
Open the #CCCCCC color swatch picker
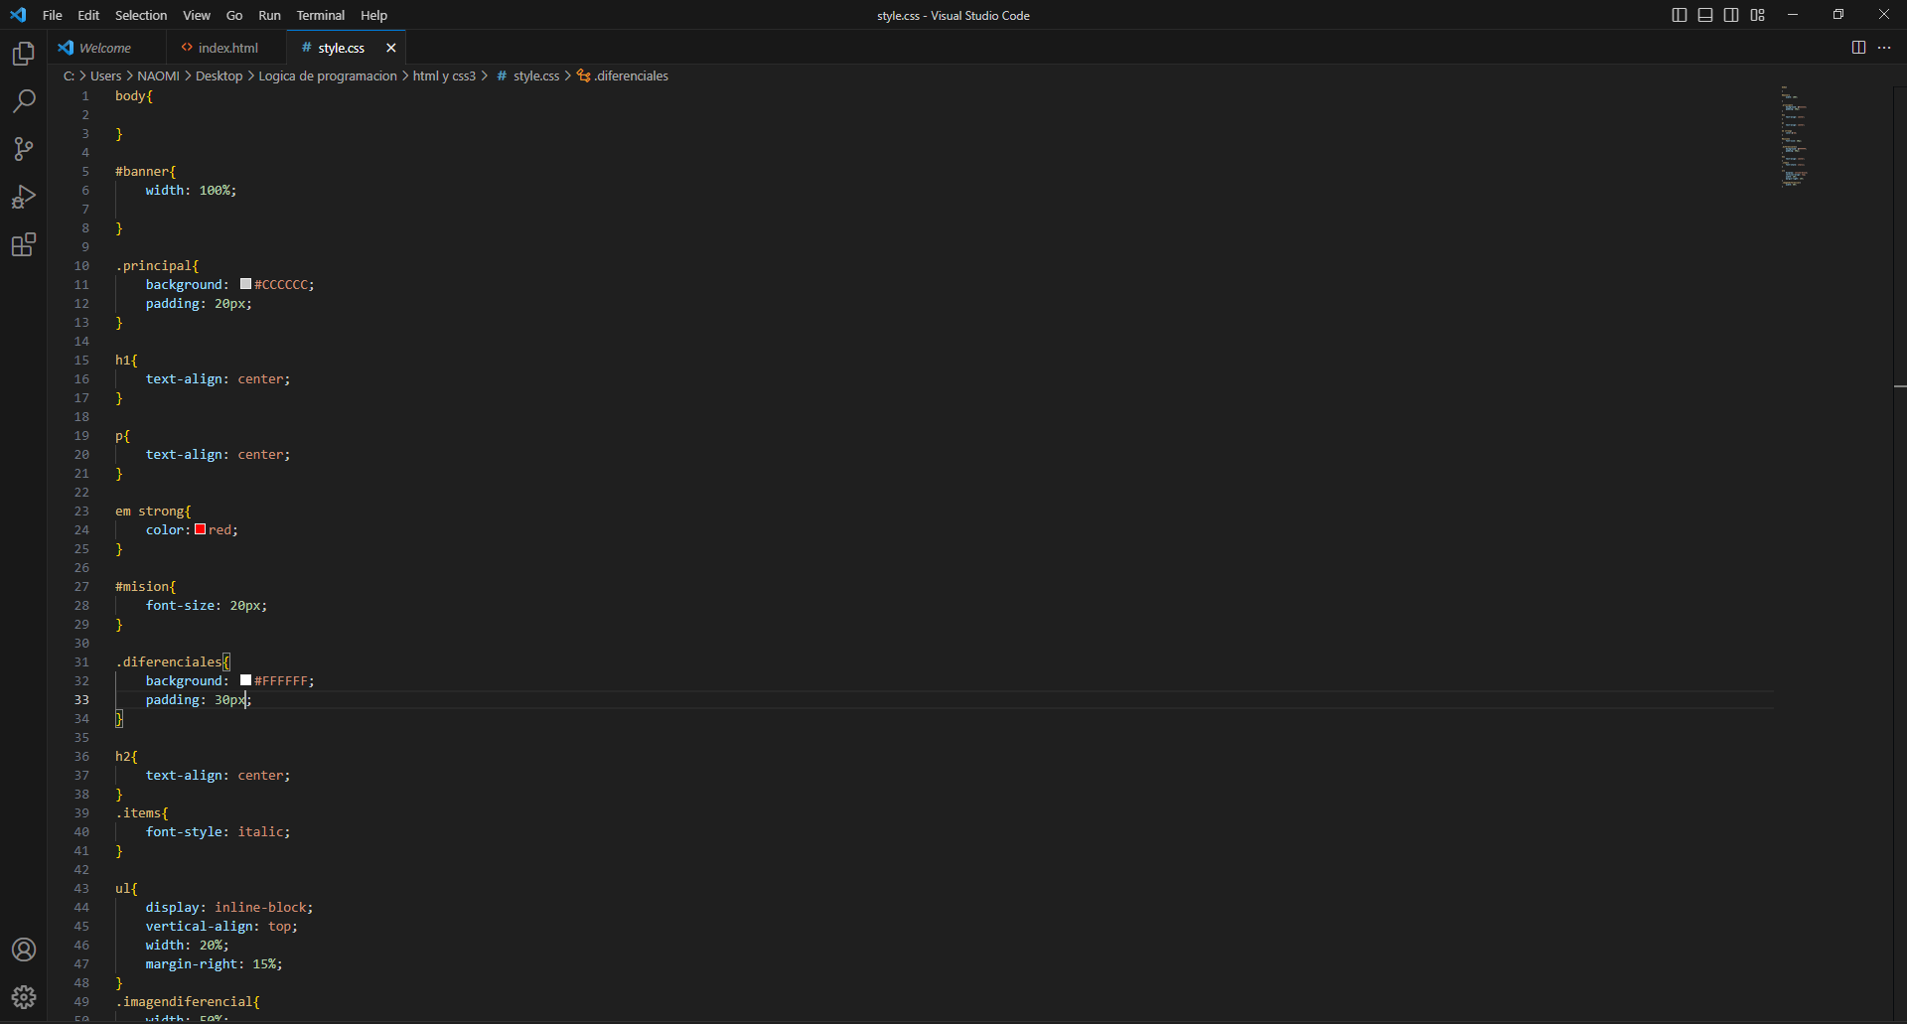(x=245, y=284)
